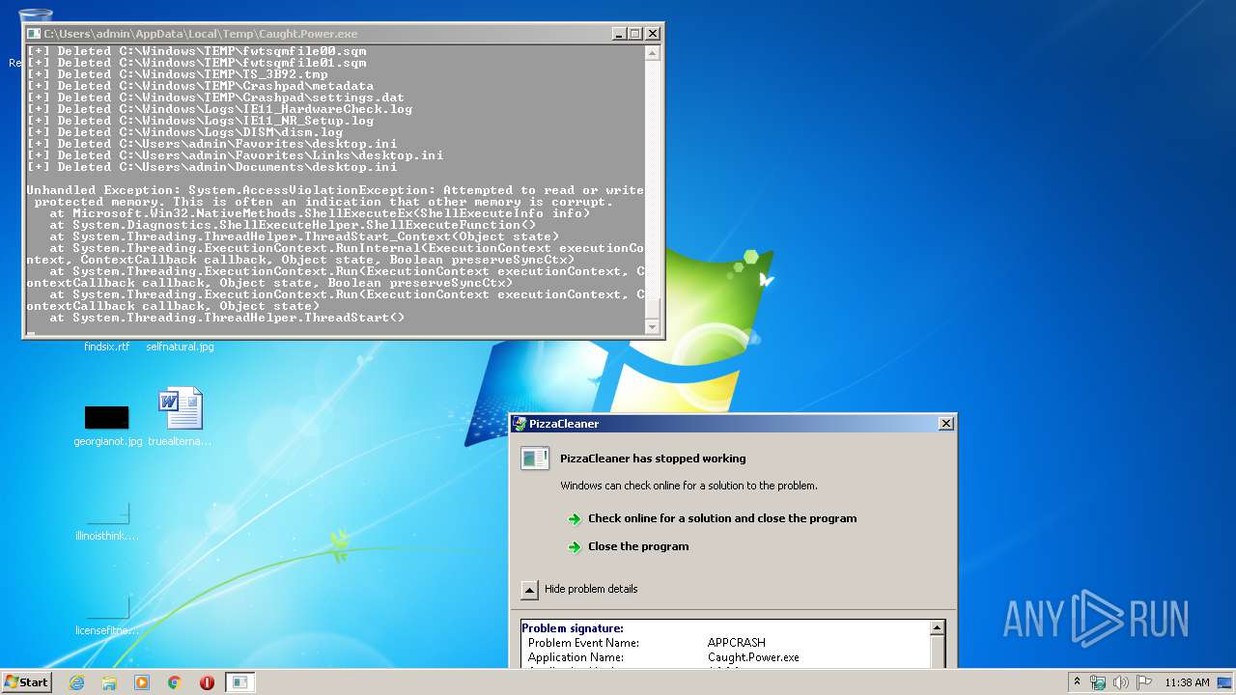
Task: Open the Action Center flag icon
Action: tap(1144, 682)
